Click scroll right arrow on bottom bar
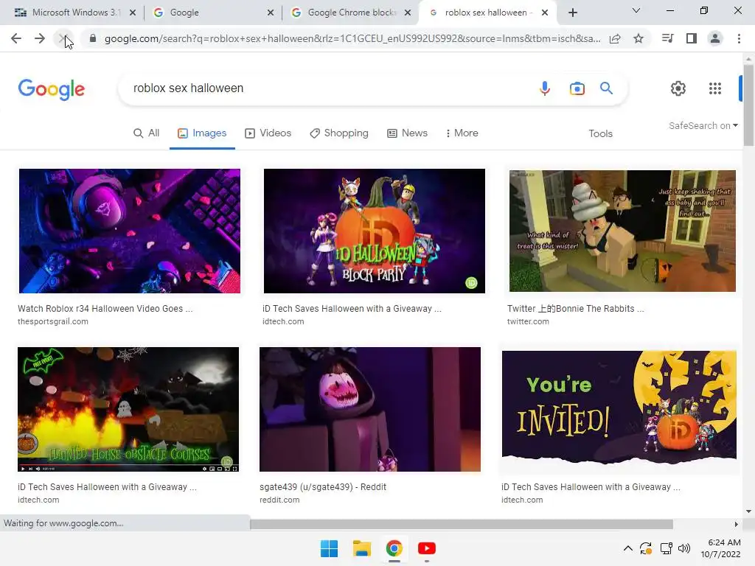 tap(737, 524)
